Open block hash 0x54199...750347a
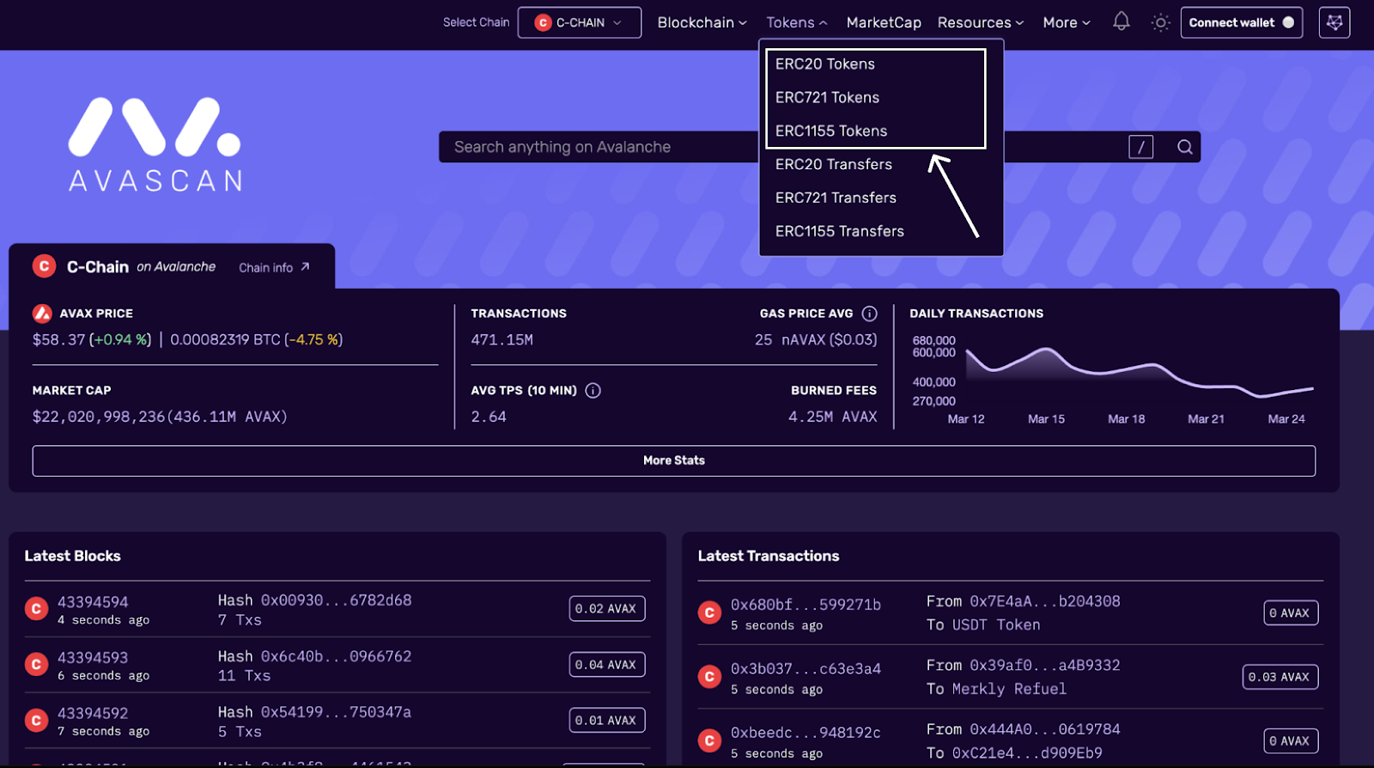1374x768 pixels. [336, 712]
